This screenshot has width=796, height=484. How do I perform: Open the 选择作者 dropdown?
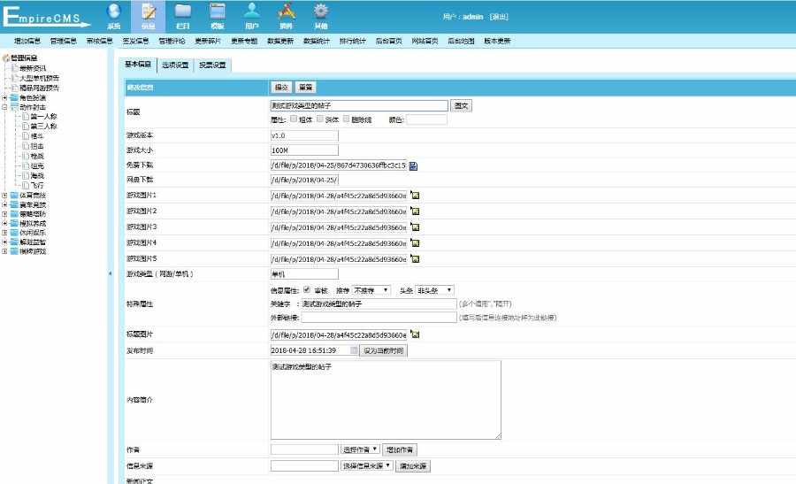[360, 450]
